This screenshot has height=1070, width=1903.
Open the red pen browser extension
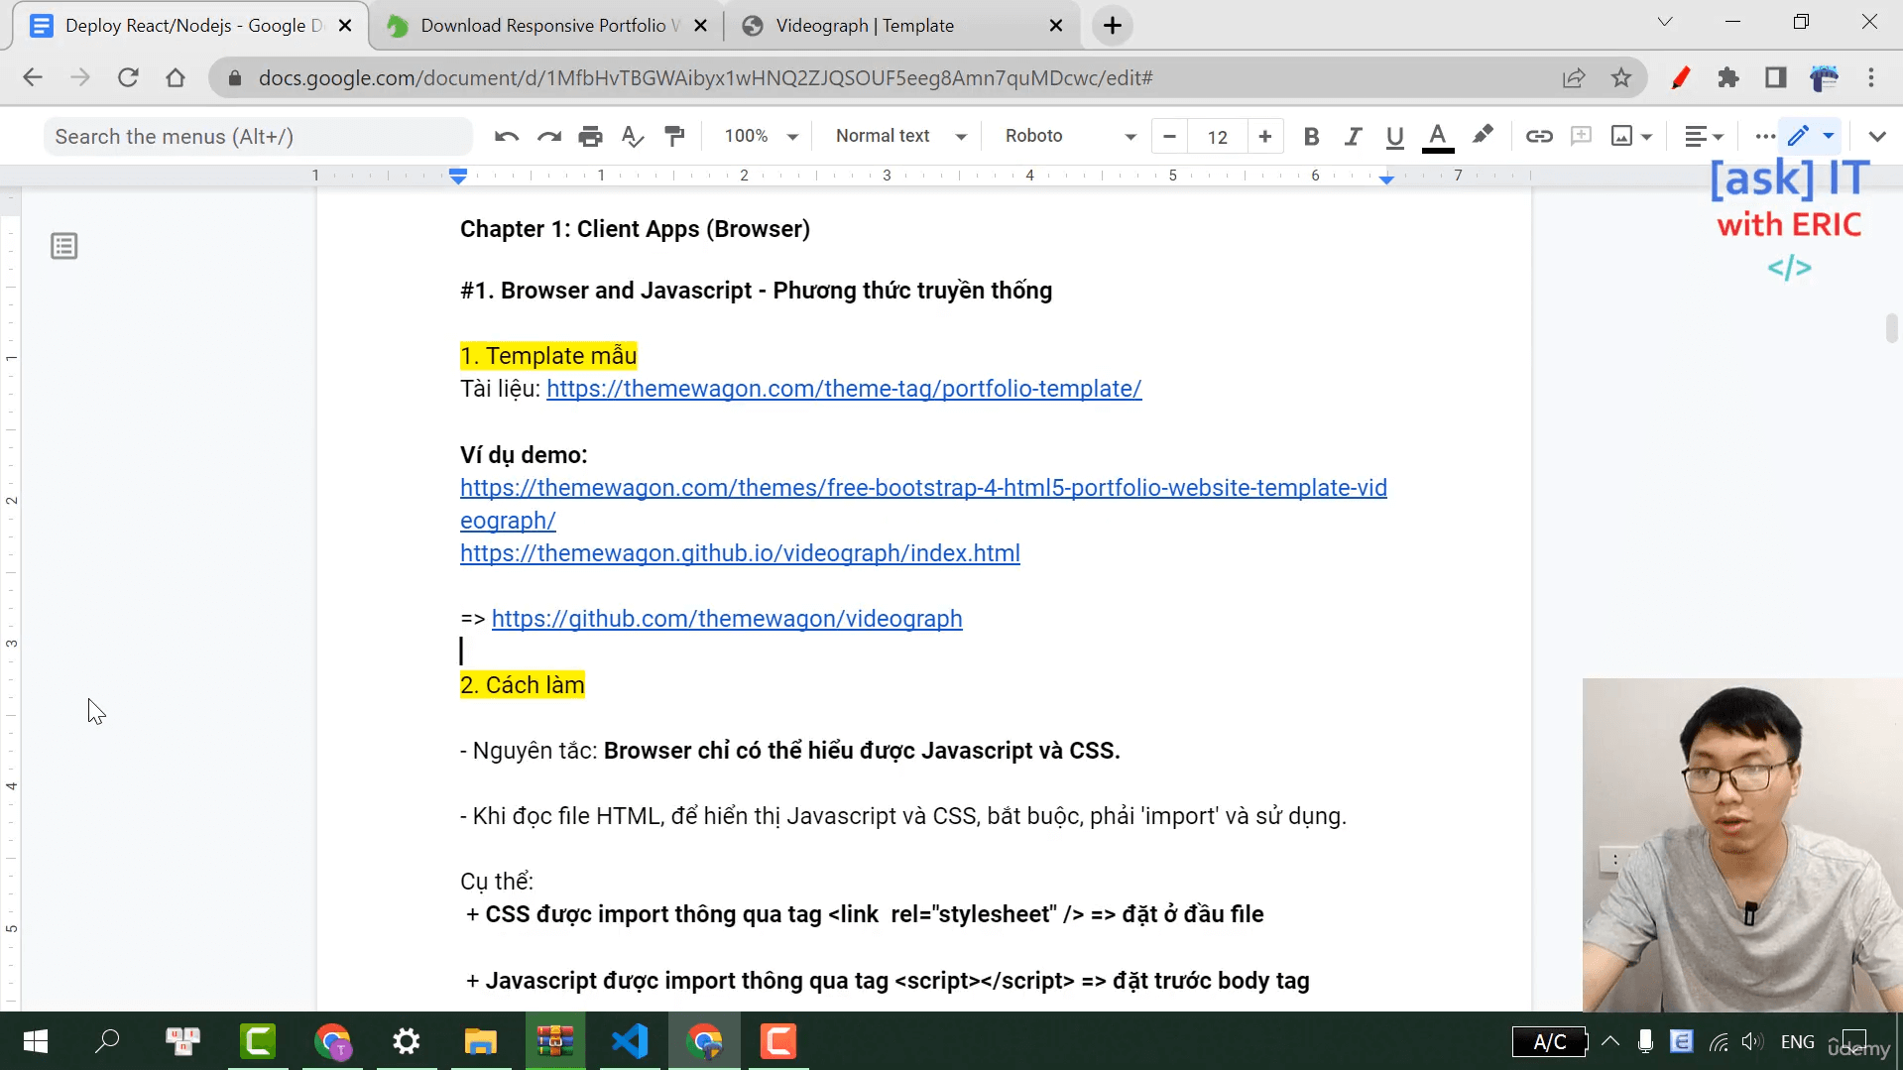click(x=1680, y=78)
